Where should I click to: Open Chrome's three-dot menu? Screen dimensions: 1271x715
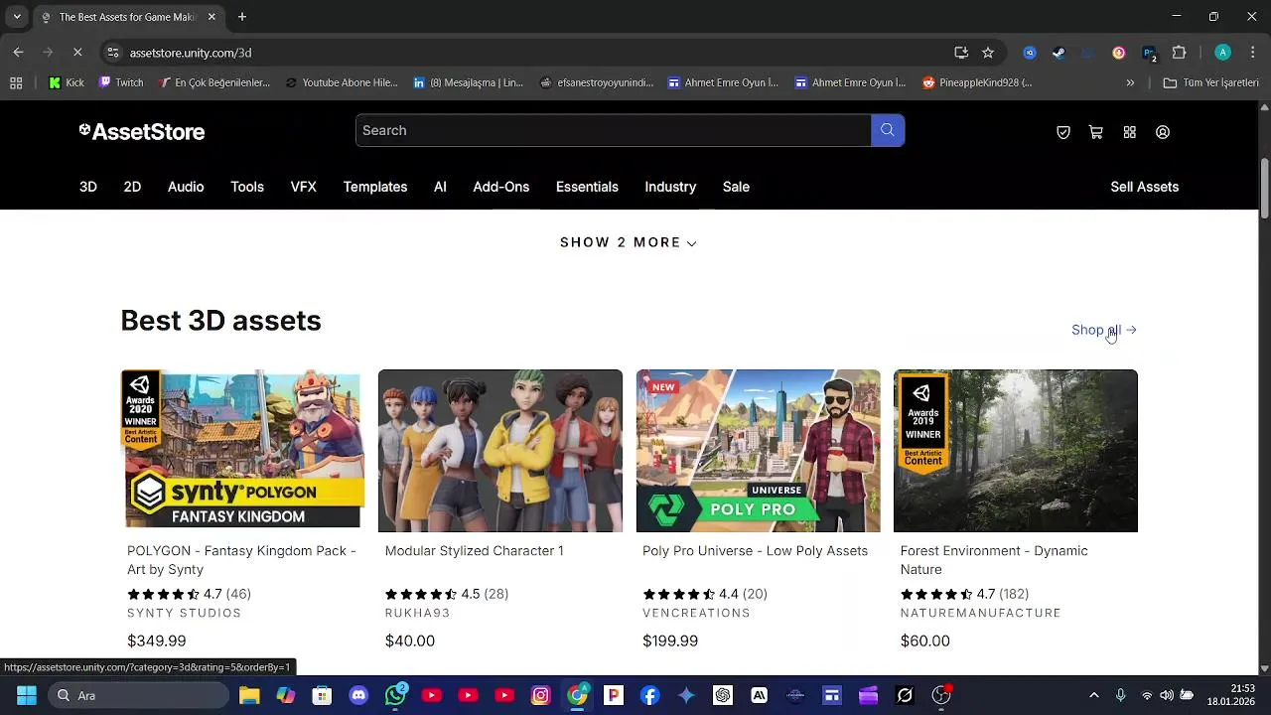tap(1253, 53)
